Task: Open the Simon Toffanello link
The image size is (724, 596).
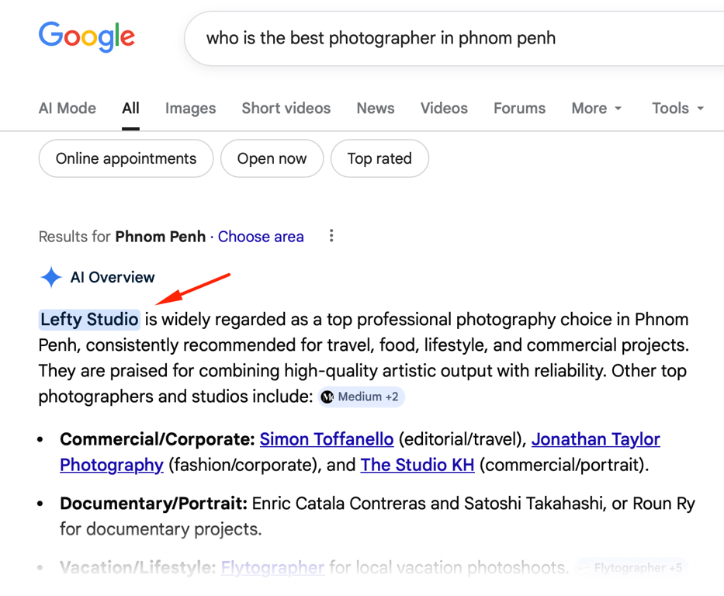Action: click(327, 439)
